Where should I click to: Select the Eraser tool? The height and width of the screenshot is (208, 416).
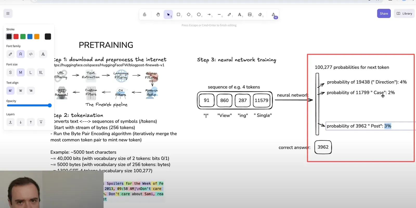[x=260, y=15]
